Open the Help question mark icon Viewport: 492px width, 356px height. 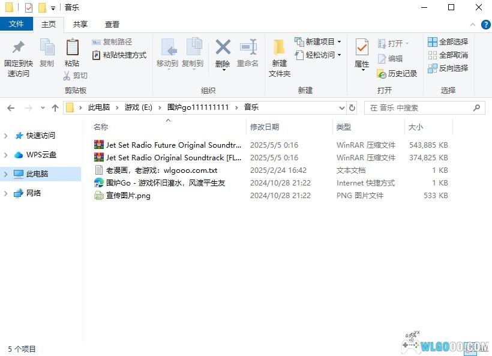point(485,25)
